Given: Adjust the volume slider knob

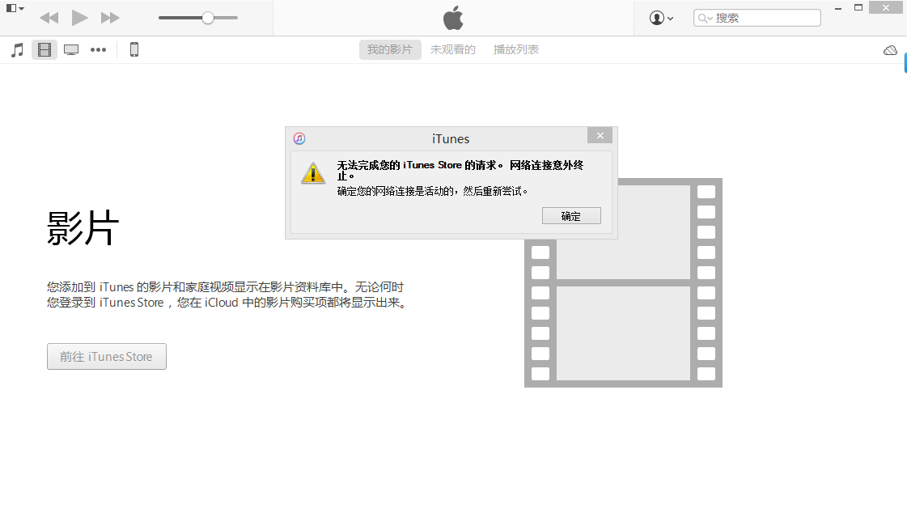Looking at the screenshot, I should point(208,18).
